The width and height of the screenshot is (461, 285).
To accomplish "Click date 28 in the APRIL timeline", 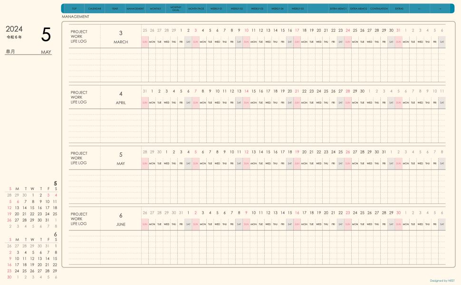I will click(x=348, y=91).
